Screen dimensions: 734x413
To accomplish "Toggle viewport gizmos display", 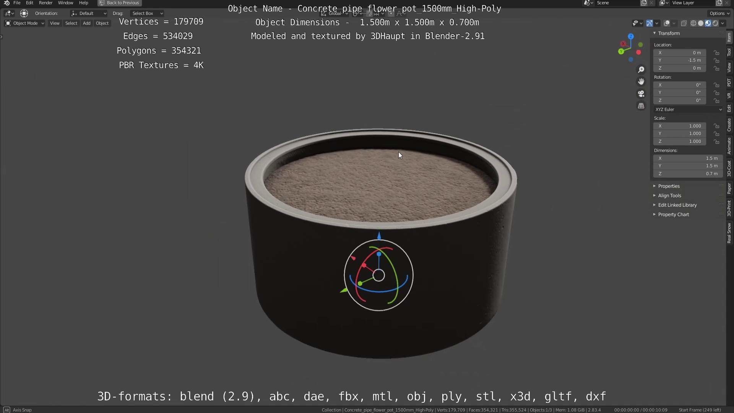I will [x=650, y=23].
